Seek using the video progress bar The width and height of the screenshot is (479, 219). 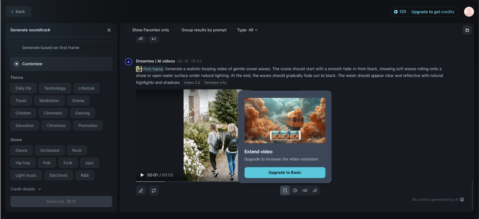click(x=187, y=182)
